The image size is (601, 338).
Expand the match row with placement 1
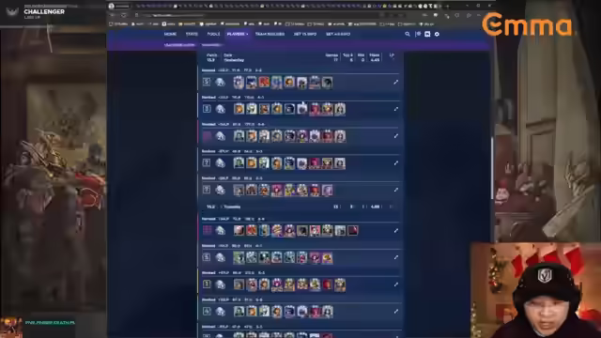pos(396,284)
